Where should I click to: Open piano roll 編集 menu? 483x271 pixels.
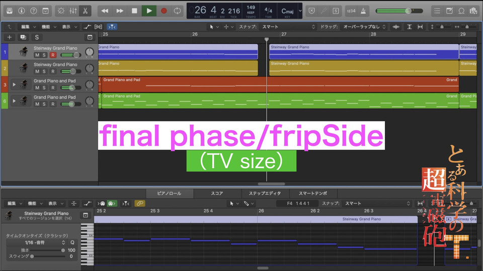(x=15, y=203)
